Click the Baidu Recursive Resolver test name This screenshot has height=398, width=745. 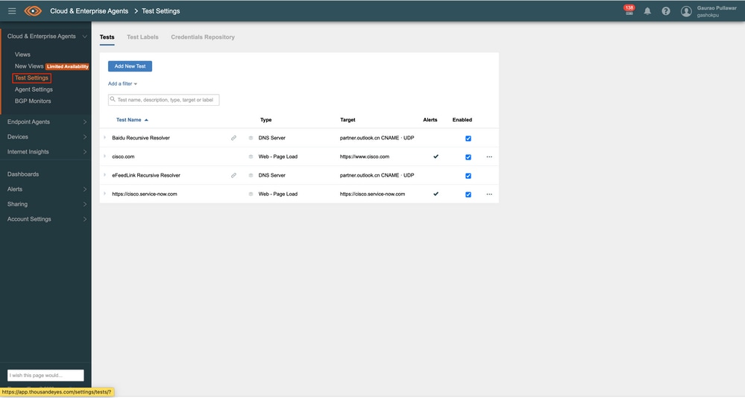click(141, 138)
